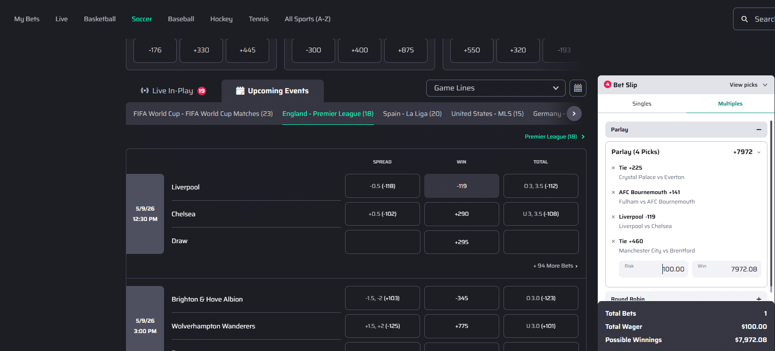Toggle Chelsea win +290 bet
This screenshot has width=775, height=351.
click(462, 214)
